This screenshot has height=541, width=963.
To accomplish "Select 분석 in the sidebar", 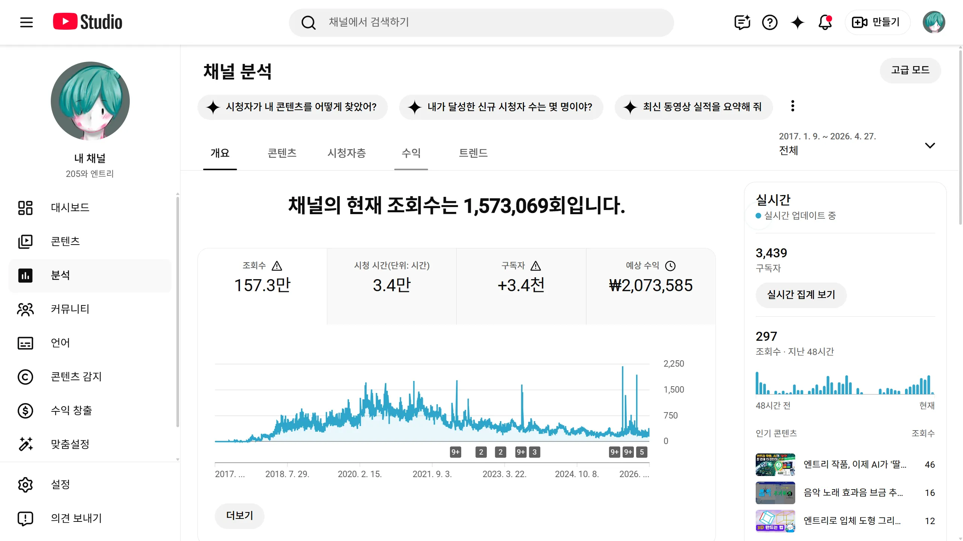I will click(90, 275).
